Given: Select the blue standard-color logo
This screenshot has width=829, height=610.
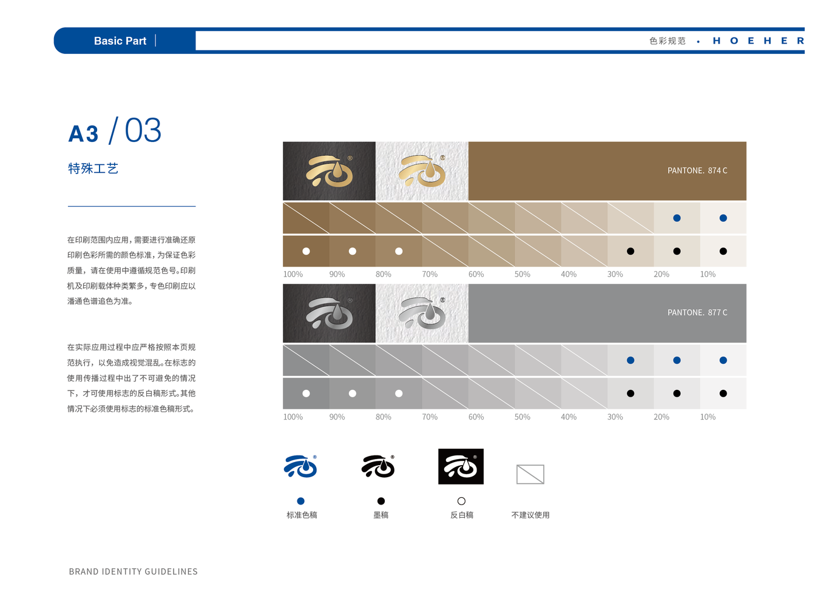Looking at the screenshot, I should pyautogui.click(x=300, y=466).
